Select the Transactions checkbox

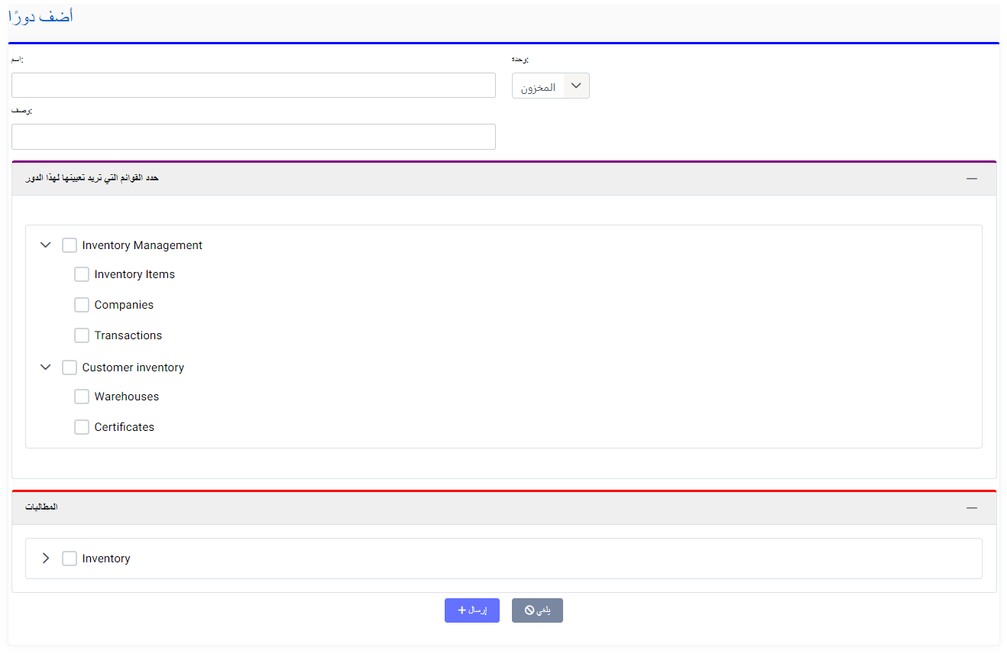click(x=82, y=335)
